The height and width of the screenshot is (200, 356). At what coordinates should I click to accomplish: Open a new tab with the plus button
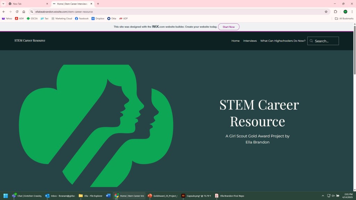click(x=98, y=4)
